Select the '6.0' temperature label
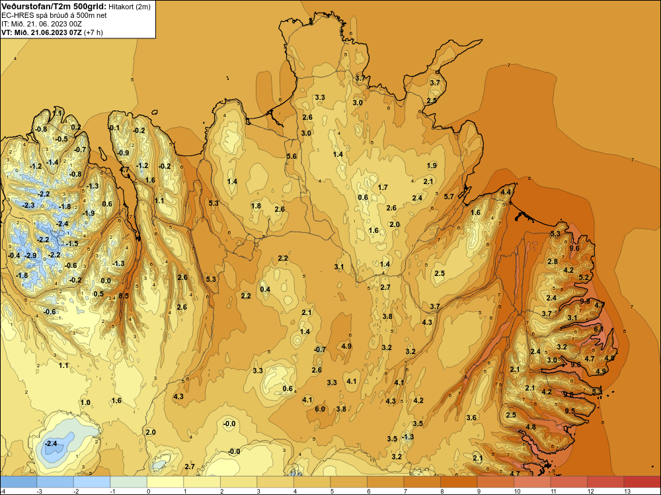Image resolution: width=661 pixels, height=495 pixels. pyautogui.click(x=320, y=409)
